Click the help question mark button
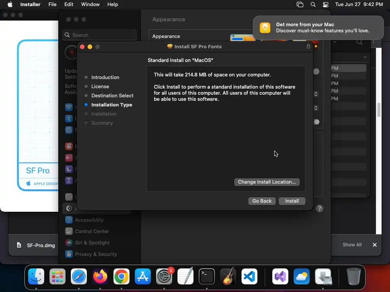390x292 pixels. click(320, 208)
